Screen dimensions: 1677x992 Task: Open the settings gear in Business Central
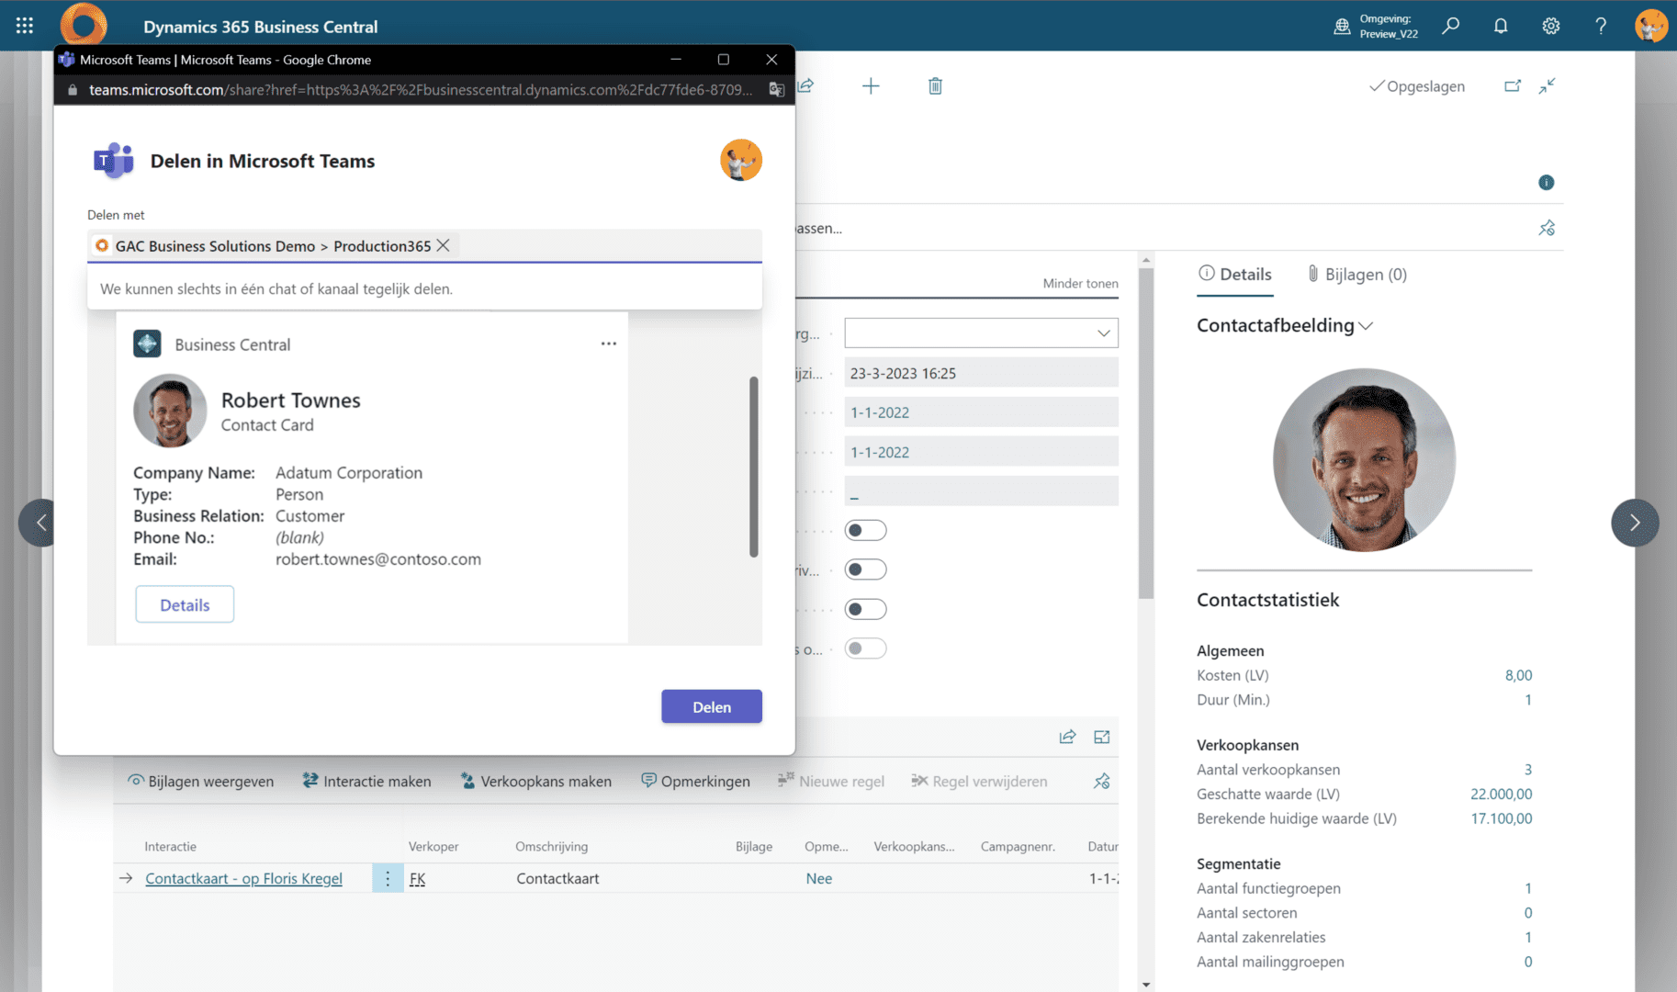[x=1551, y=26]
